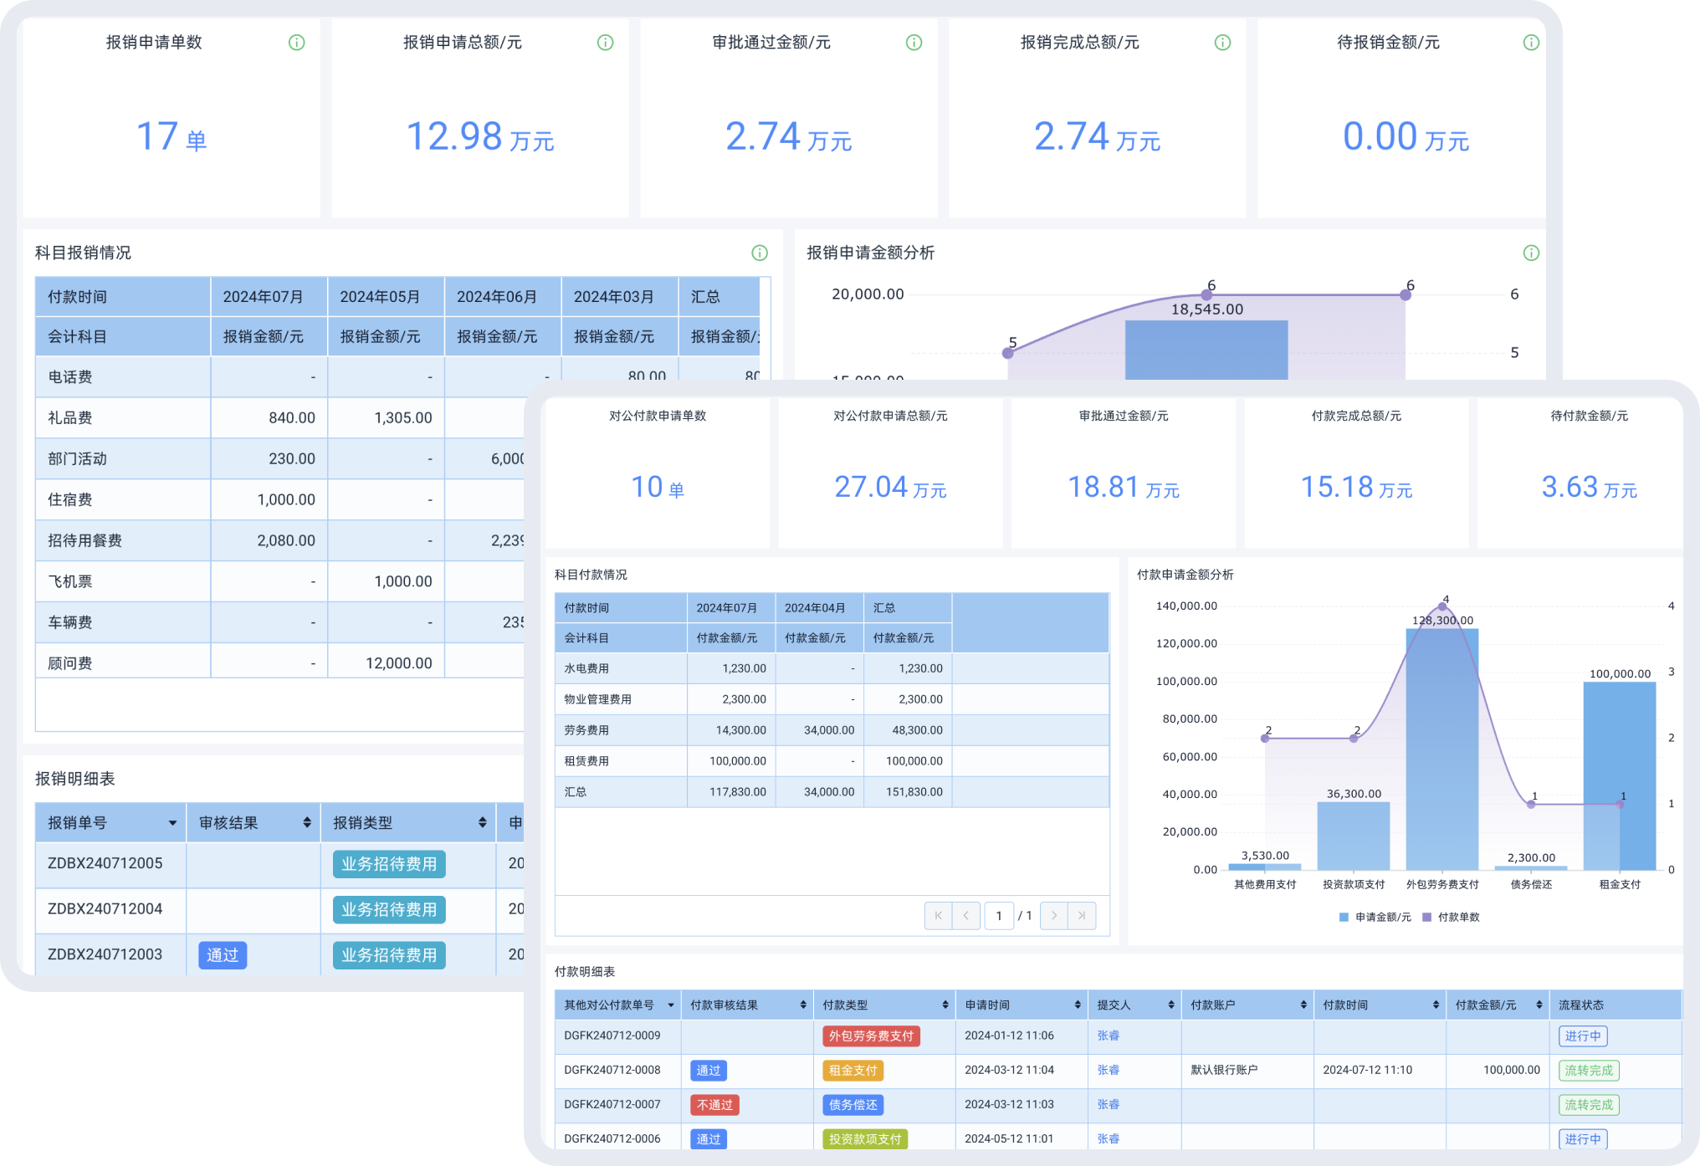Click submitter link 张睿 for DGFK240712-0009
1700x1166 pixels.
1108,1036
